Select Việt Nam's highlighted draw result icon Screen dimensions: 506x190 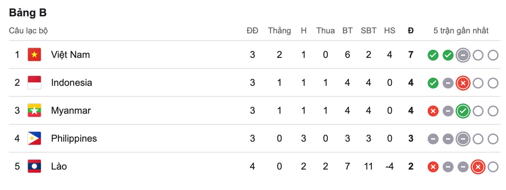pyautogui.click(x=463, y=55)
